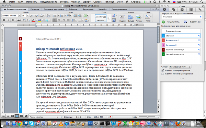This screenshot has height=128, width=206.
Task: Open the Рецензирование ribbon tab
Action: (119, 9)
